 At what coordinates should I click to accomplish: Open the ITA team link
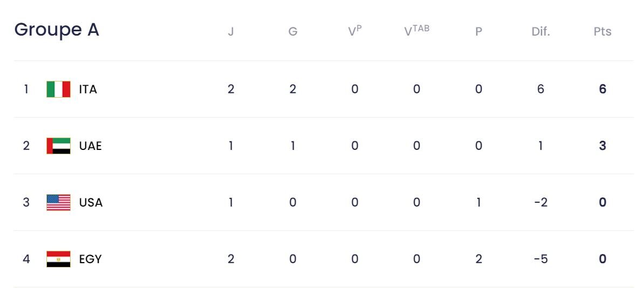click(x=88, y=89)
